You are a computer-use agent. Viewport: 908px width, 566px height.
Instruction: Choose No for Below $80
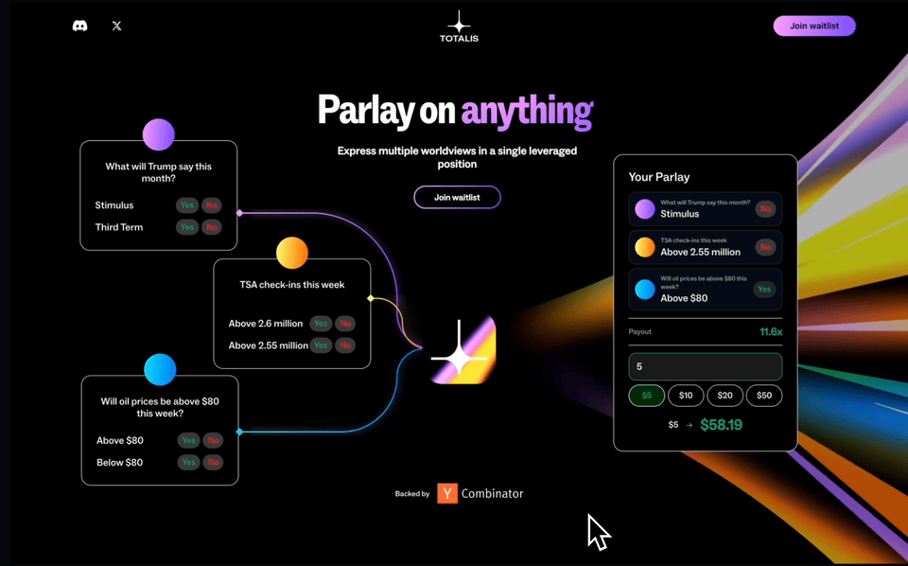pos(213,462)
